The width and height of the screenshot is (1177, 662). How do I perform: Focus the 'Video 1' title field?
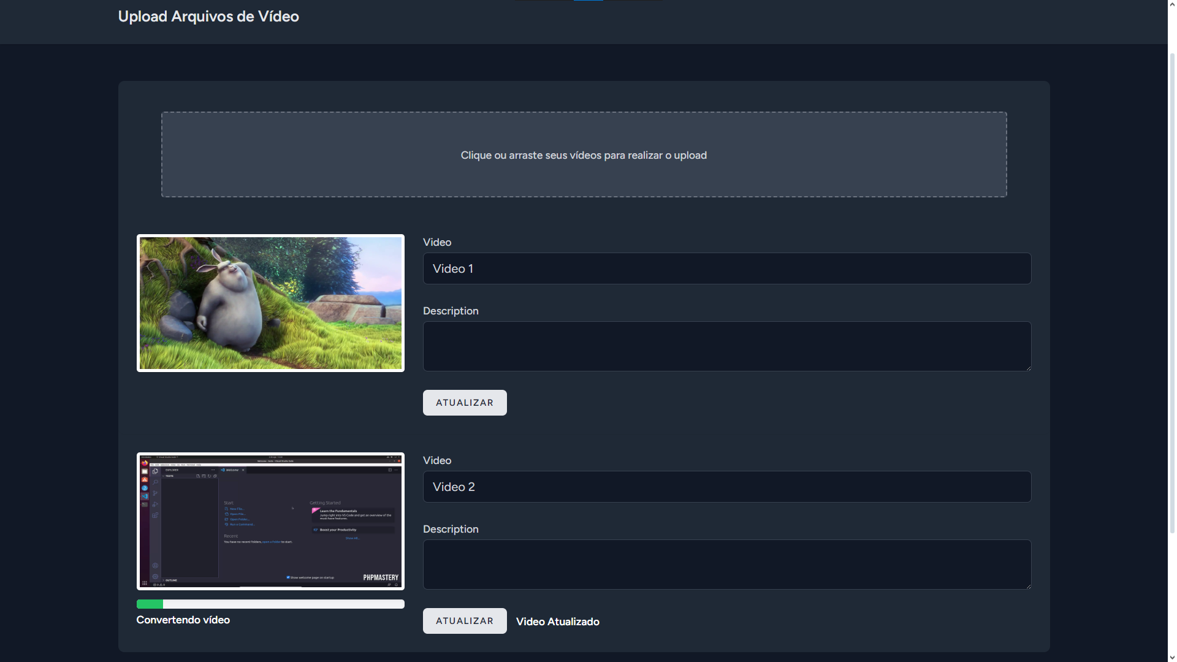[726, 268]
